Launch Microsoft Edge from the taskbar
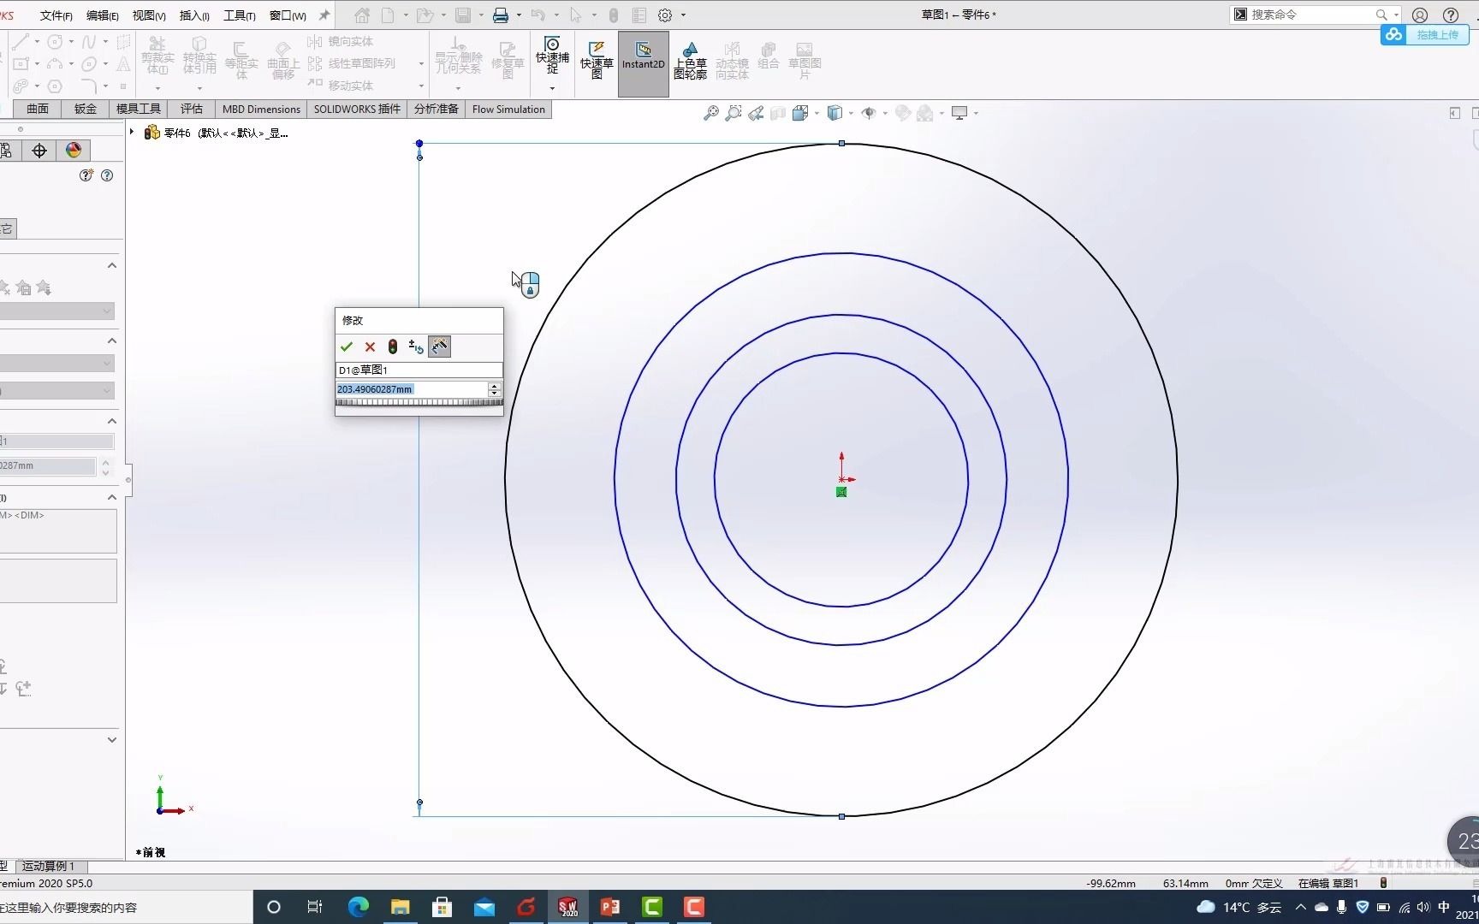The height and width of the screenshot is (924, 1479). pos(358,907)
